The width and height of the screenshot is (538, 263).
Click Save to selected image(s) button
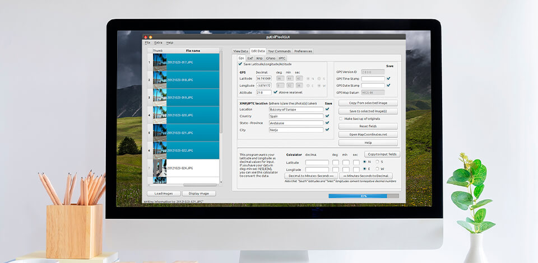(x=368, y=111)
